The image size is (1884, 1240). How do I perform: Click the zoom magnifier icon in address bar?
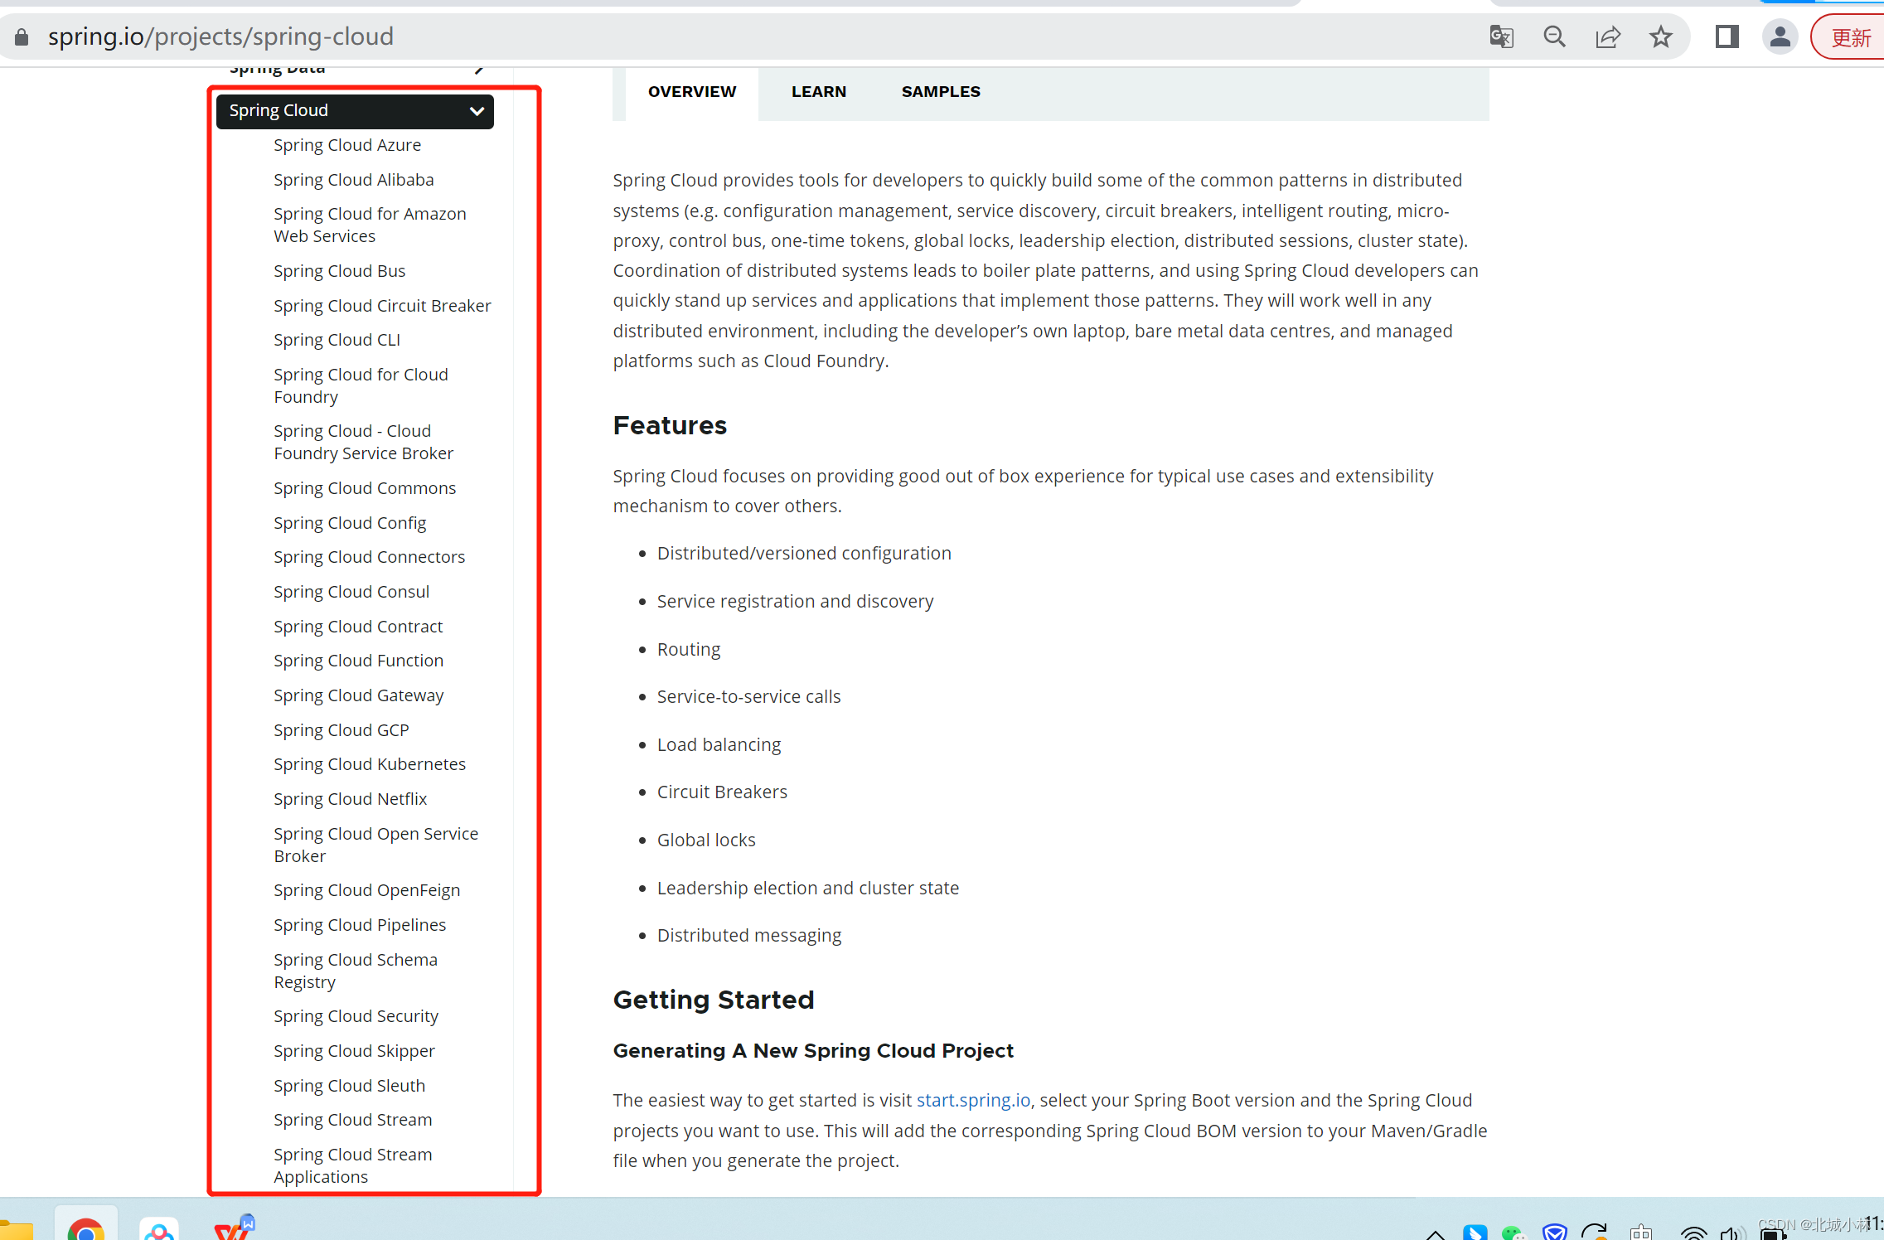coord(1554,37)
